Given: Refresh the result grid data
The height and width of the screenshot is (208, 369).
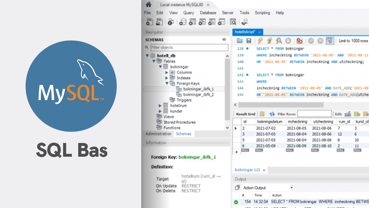Looking at the screenshot, I should (x=272, y=114).
